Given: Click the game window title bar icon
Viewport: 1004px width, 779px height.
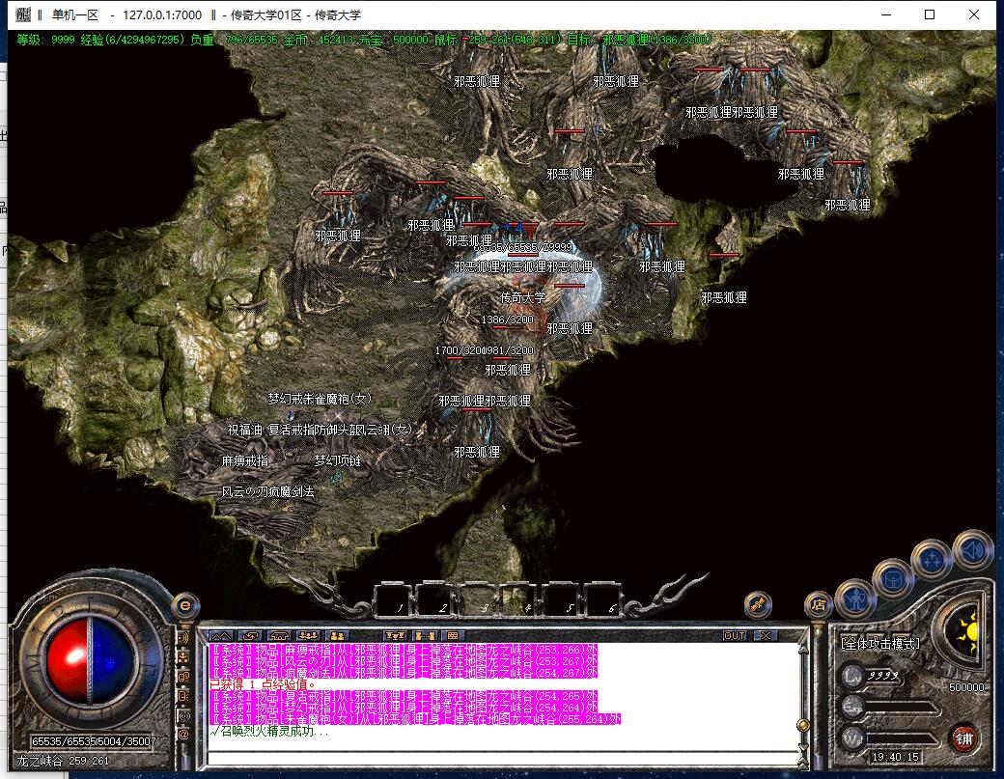Looking at the screenshot, I should pos(22,14).
